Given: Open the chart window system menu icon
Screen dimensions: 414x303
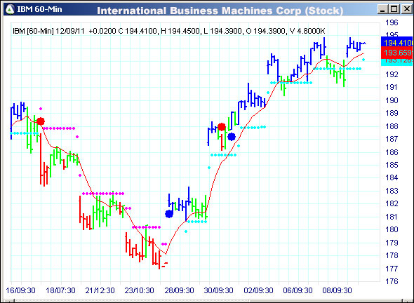Looking at the screenshot, I should coord(10,10).
